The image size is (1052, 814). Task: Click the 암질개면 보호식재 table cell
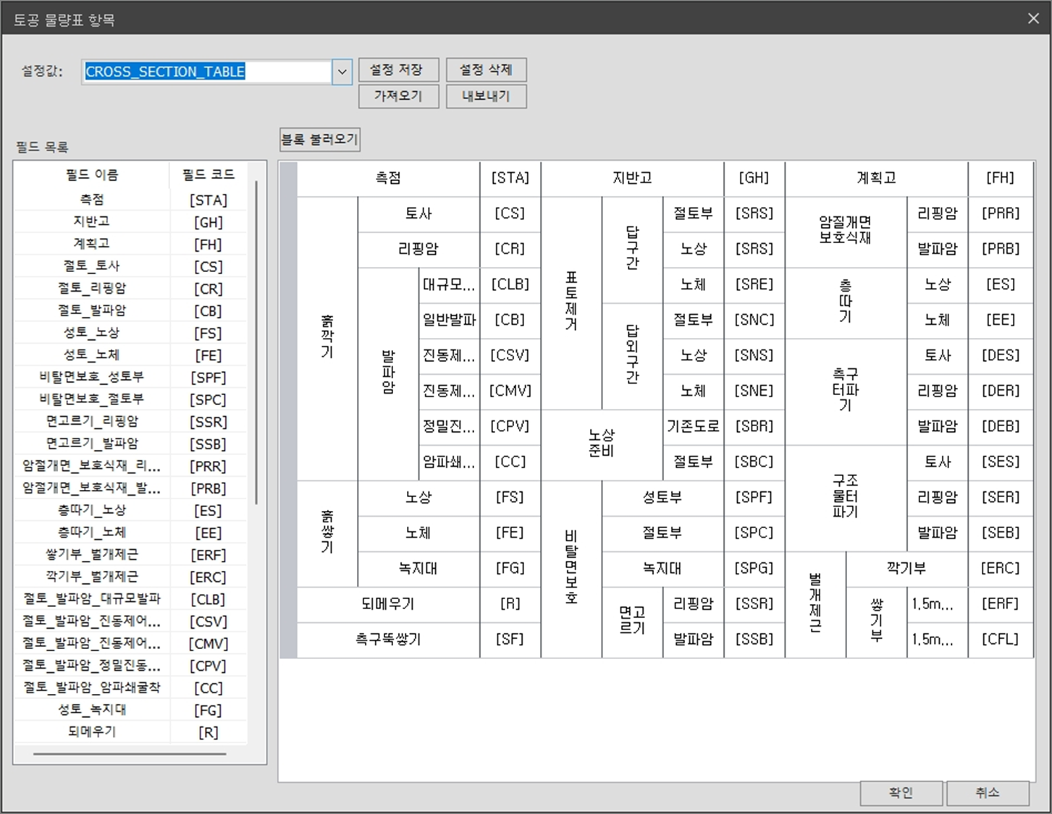pos(846,232)
